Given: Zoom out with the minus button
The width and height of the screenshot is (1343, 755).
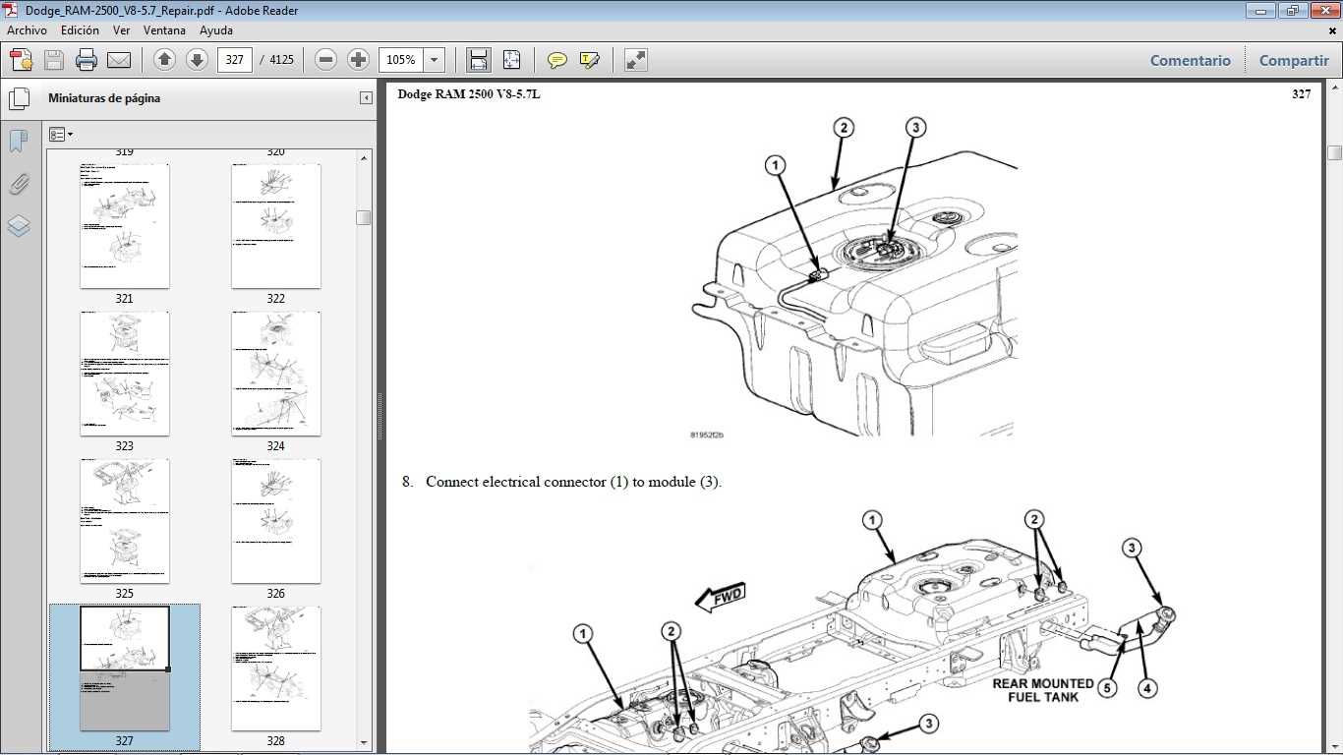Looking at the screenshot, I should pos(326,60).
